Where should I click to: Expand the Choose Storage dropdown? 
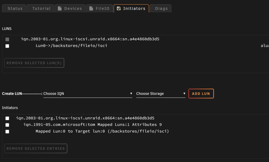tap(161, 93)
